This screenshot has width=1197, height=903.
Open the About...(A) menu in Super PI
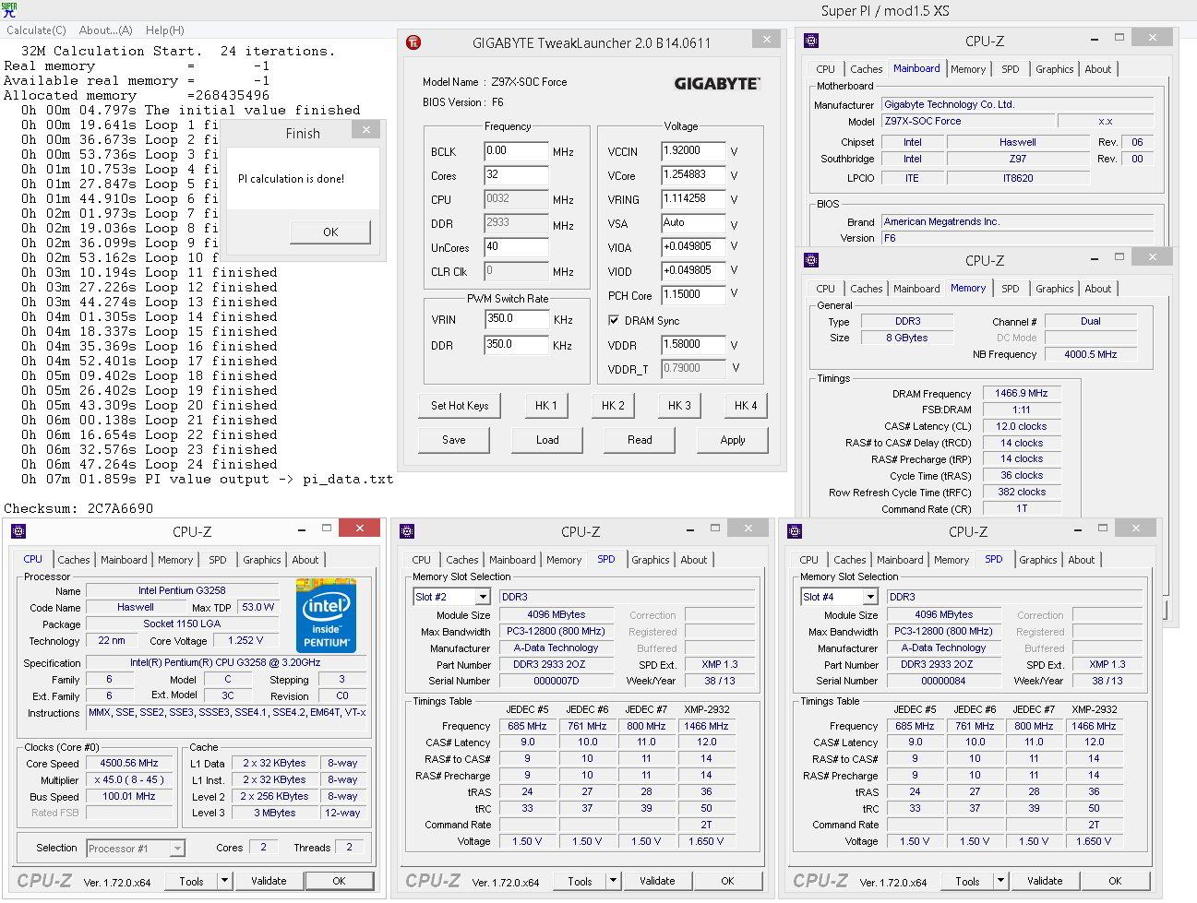point(106,30)
